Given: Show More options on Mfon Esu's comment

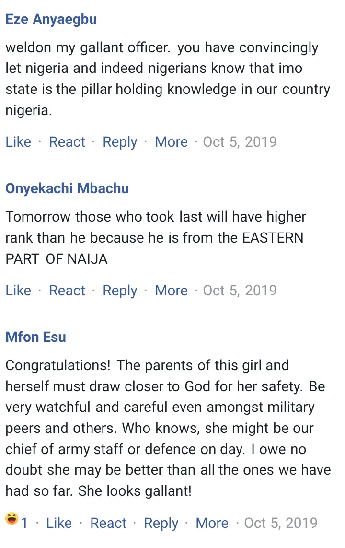Looking at the screenshot, I should (x=212, y=523).
